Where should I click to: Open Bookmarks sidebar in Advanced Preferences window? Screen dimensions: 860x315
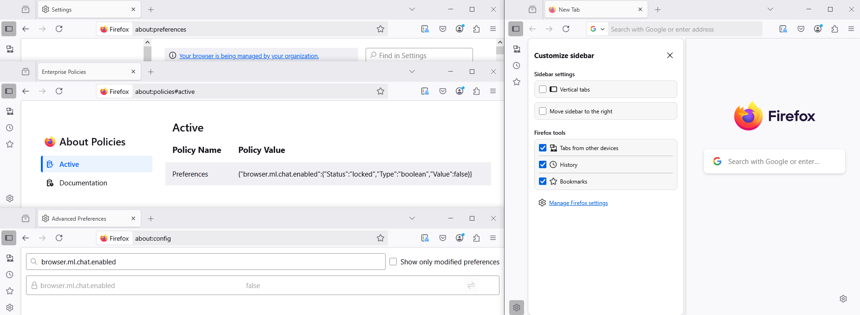click(x=10, y=291)
